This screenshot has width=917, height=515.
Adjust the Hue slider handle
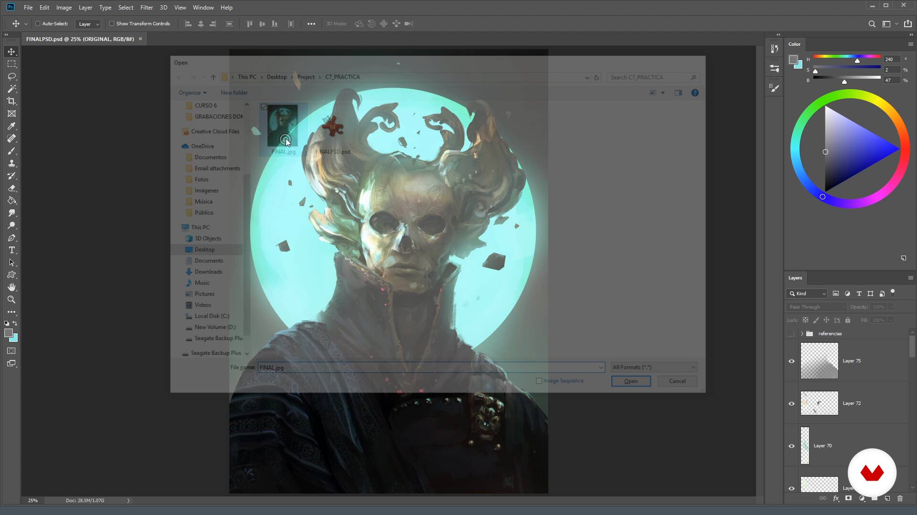coord(857,61)
